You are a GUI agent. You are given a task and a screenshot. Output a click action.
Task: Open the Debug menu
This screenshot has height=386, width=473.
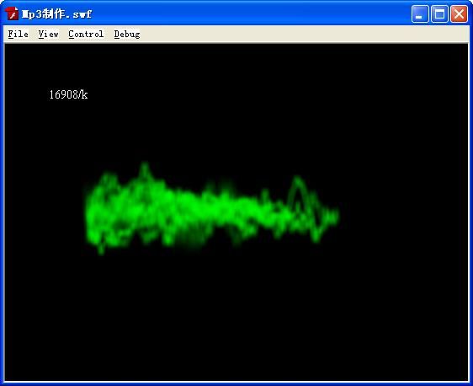click(127, 34)
